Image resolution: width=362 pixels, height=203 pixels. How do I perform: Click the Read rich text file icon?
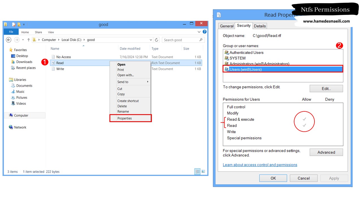pyautogui.click(x=53, y=63)
